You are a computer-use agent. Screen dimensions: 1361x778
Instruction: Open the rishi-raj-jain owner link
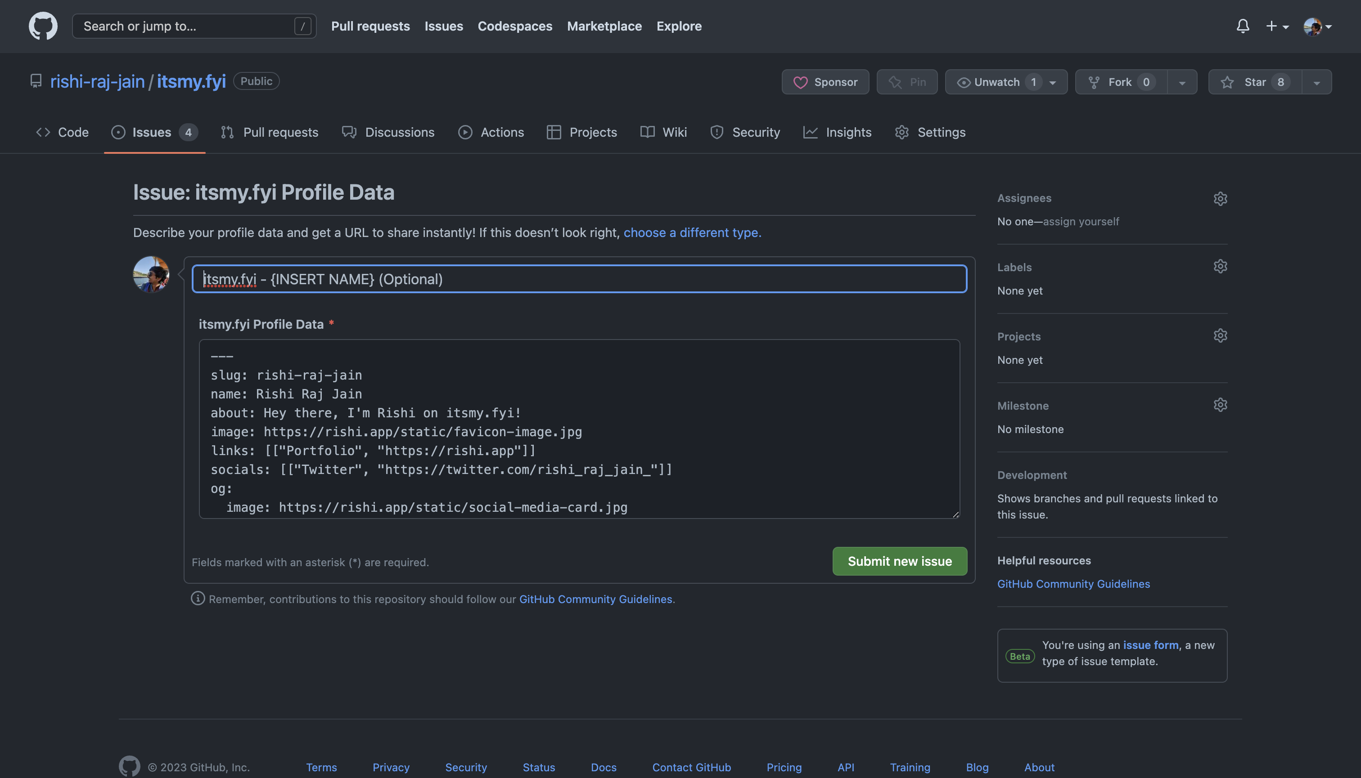[x=97, y=81]
